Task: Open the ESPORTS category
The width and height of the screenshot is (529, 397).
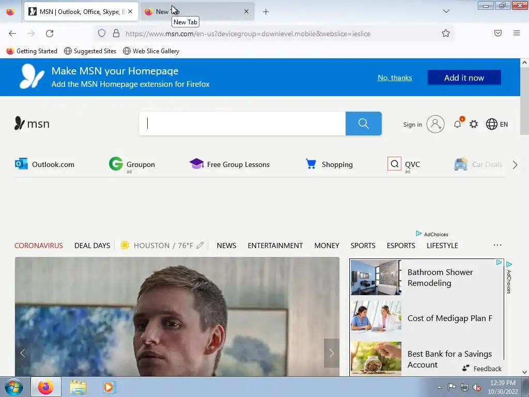Action: tap(401, 246)
